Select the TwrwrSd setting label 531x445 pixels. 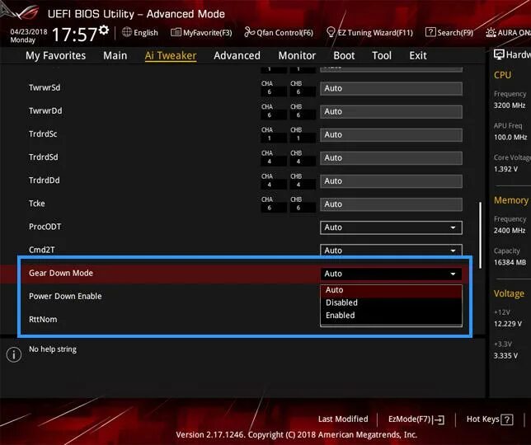45,87
